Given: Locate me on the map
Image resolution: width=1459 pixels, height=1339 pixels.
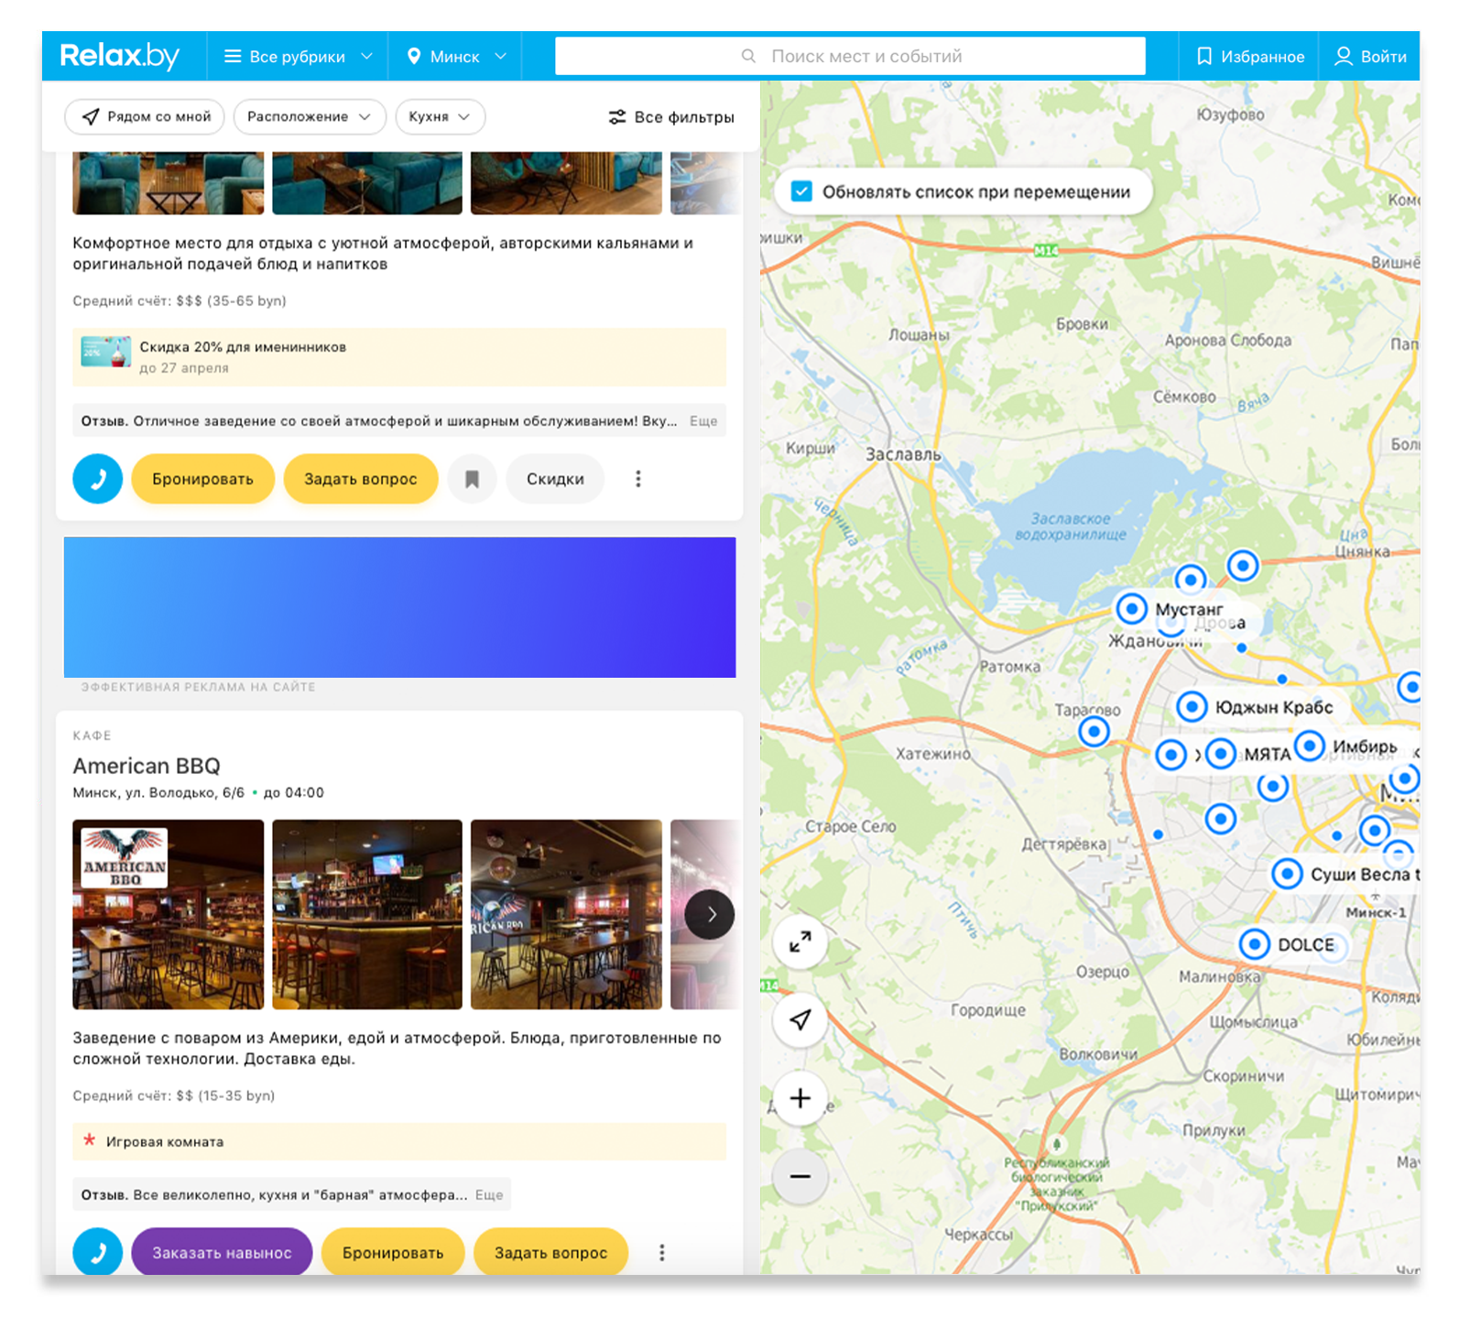Looking at the screenshot, I should pyautogui.click(x=800, y=1019).
